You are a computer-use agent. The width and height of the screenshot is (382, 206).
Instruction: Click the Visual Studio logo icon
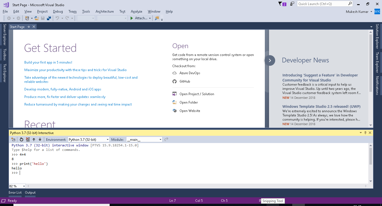tap(6, 4)
